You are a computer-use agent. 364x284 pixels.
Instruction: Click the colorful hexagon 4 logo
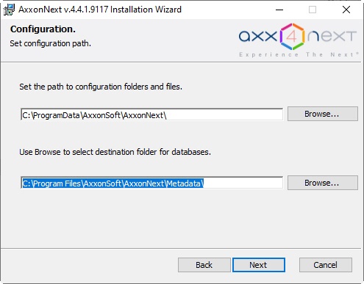pyautogui.click(x=292, y=37)
